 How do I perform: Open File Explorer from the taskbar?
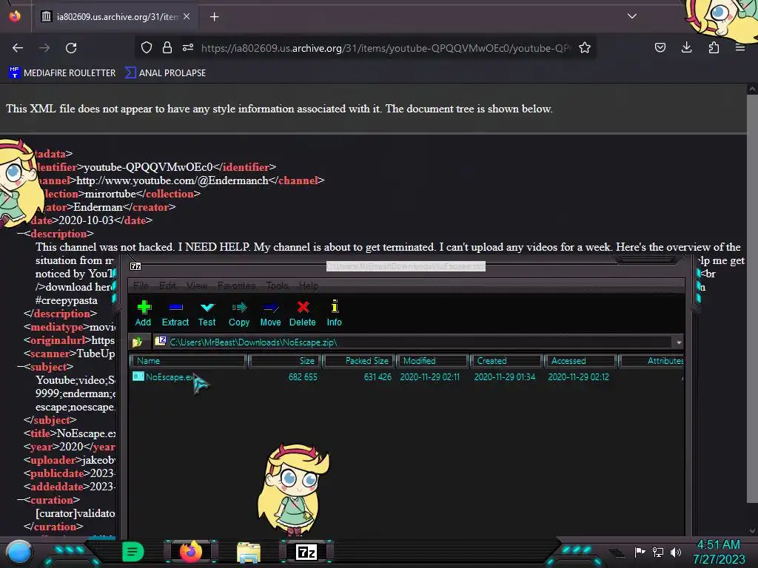tap(249, 552)
